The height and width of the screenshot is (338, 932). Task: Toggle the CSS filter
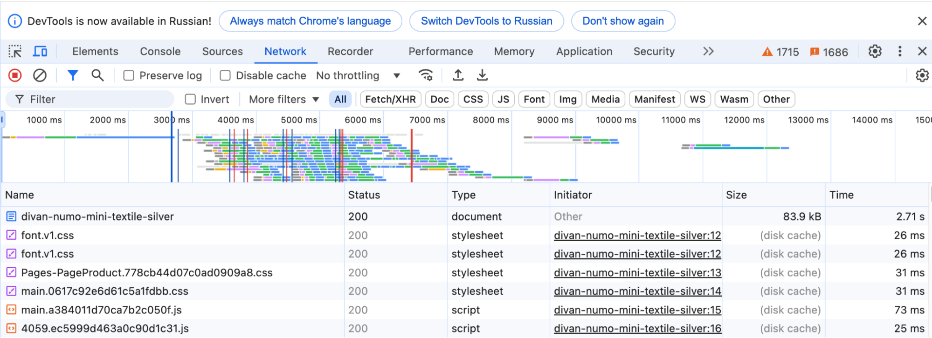click(x=473, y=99)
